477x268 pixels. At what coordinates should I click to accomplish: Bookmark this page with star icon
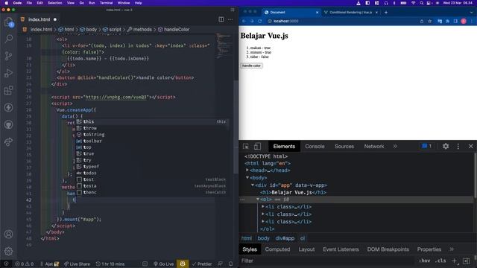(x=430, y=21)
